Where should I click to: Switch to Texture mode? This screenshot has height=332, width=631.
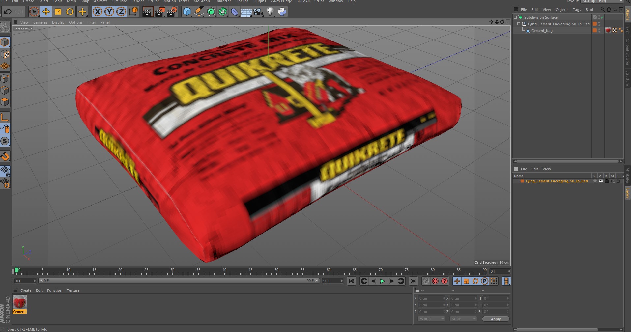tap(5, 54)
